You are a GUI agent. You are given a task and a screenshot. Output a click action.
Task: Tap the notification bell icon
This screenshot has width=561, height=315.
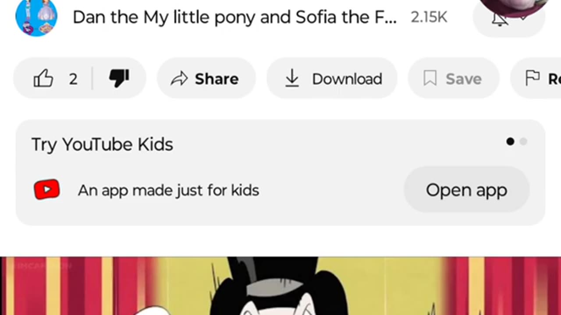tap(499, 20)
